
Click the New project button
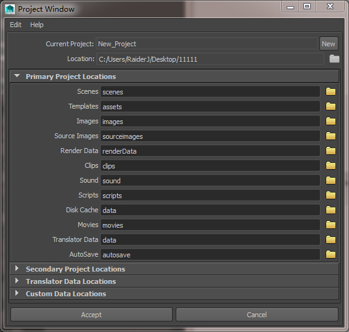tap(329, 44)
